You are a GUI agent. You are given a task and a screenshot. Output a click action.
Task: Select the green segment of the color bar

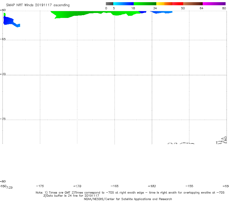click(x=145, y=4)
